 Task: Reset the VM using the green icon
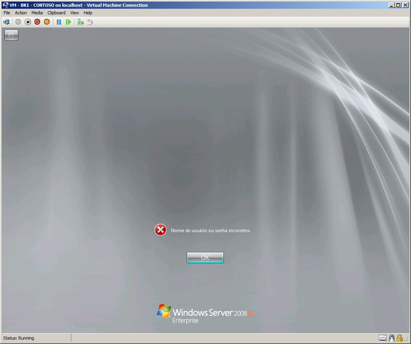pos(69,22)
